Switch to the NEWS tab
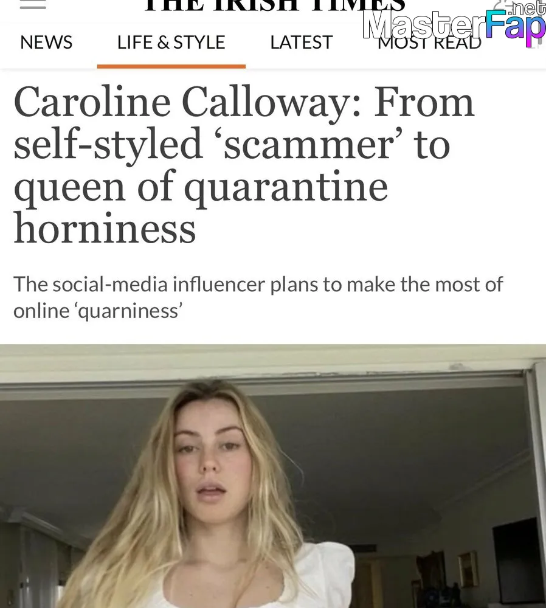This screenshot has height=608, width=546. [46, 43]
